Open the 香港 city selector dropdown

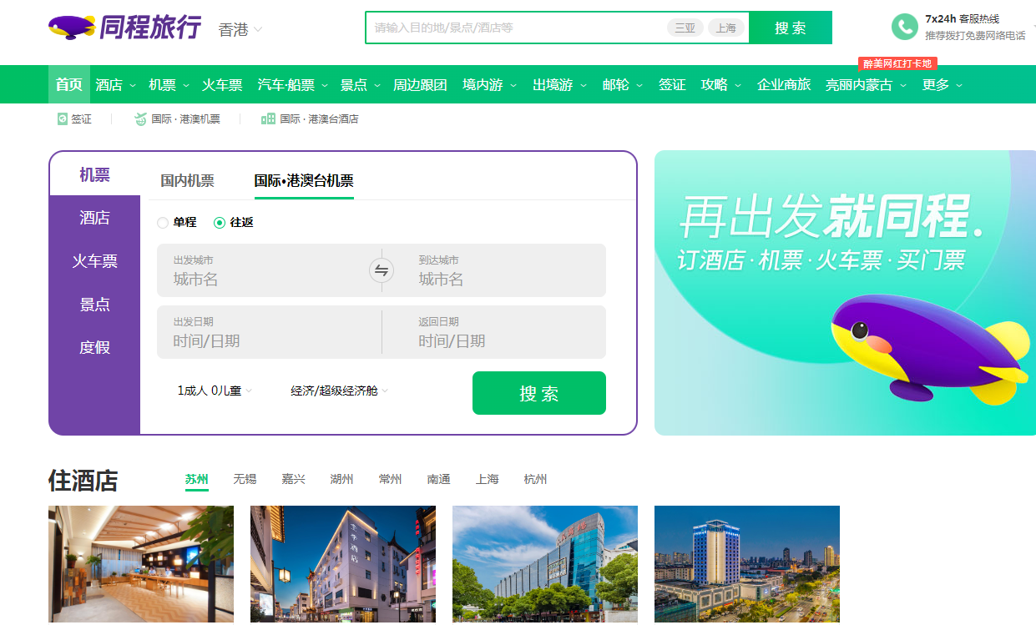pyautogui.click(x=240, y=29)
